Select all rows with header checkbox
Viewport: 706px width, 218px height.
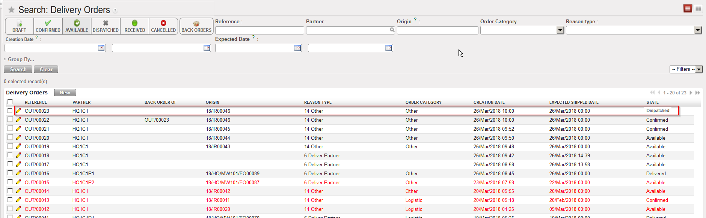pyautogui.click(x=10, y=102)
